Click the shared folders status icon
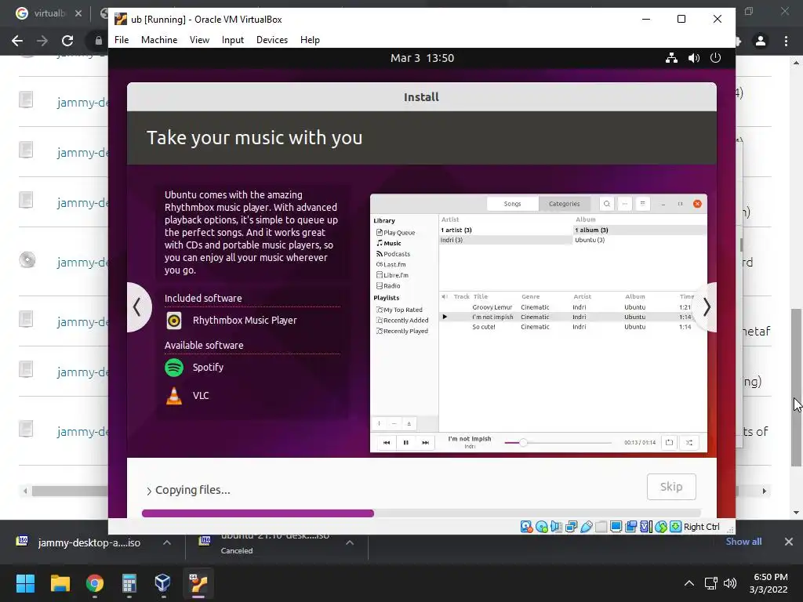Image resolution: width=803 pixels, height=602 pixels. pyautogui.click(x=601, y=527)
